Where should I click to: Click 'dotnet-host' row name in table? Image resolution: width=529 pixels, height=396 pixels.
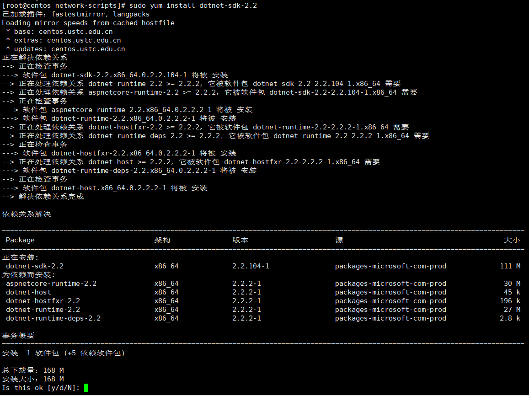(28, 292)
